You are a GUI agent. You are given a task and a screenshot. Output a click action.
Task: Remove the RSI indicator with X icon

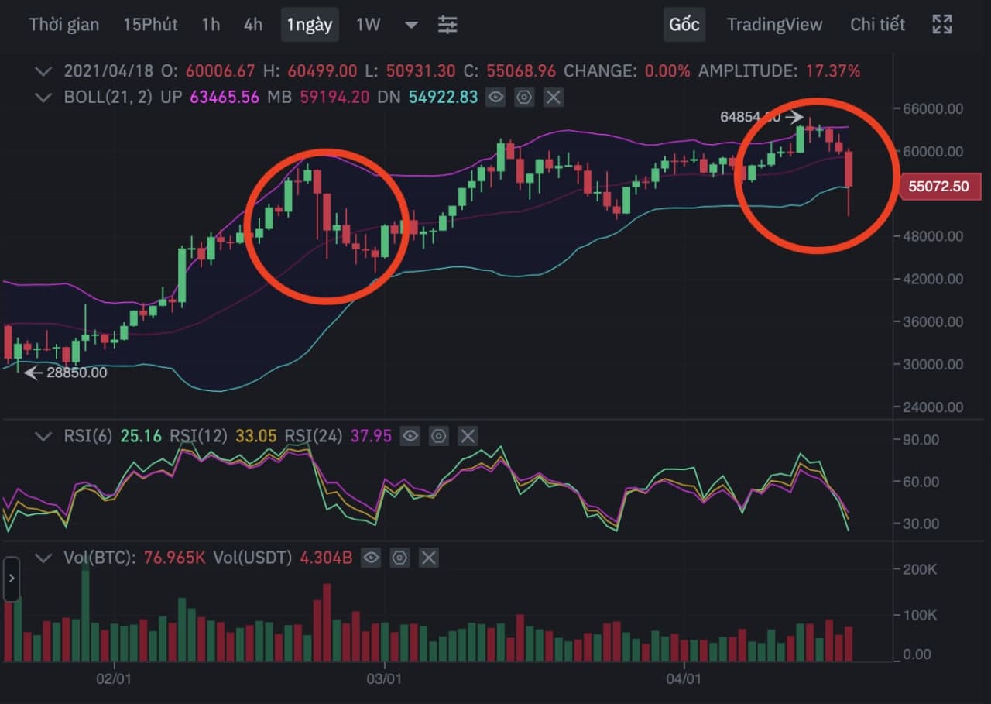point(468,436)
